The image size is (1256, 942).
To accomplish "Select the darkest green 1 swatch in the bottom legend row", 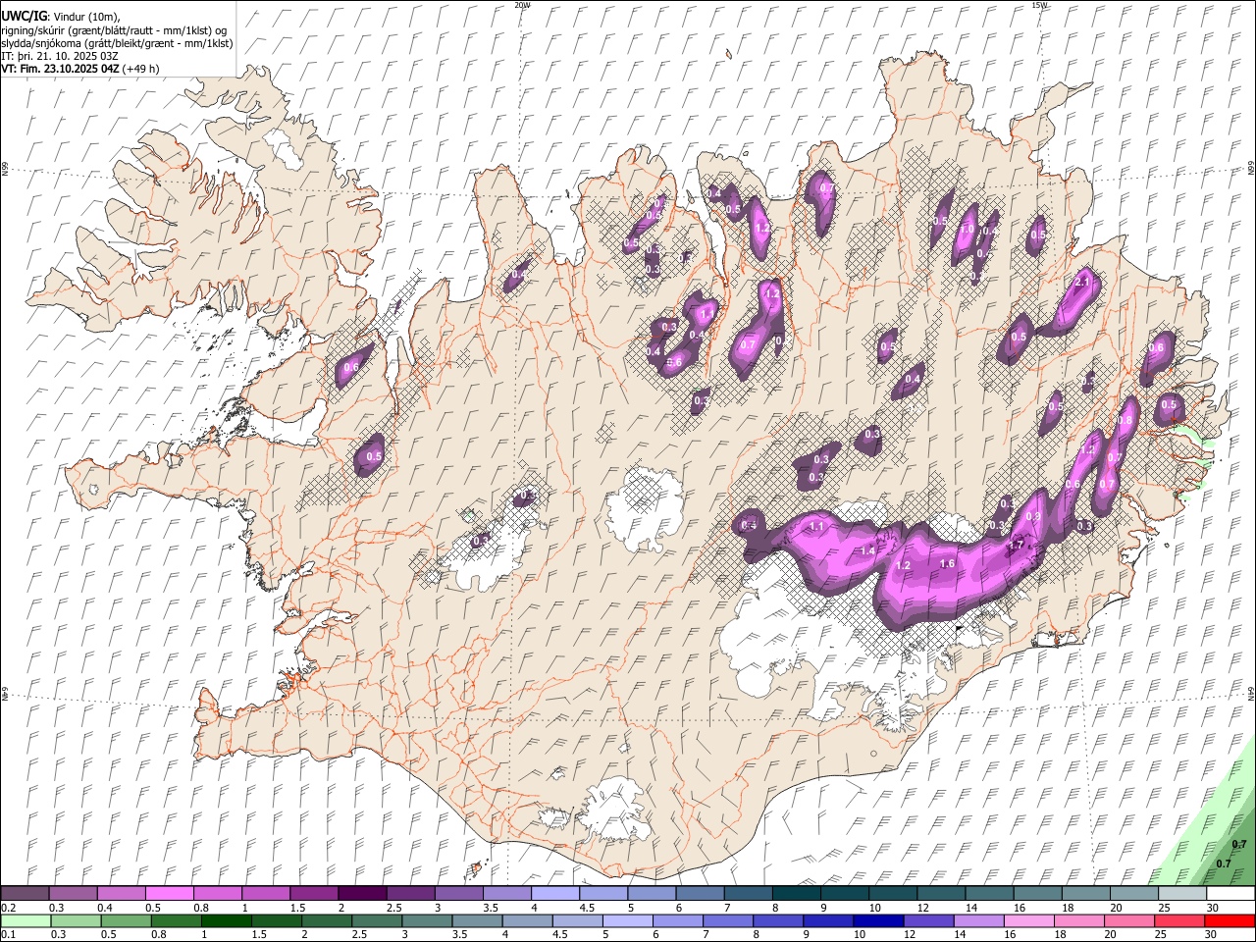I will [227, 920].
